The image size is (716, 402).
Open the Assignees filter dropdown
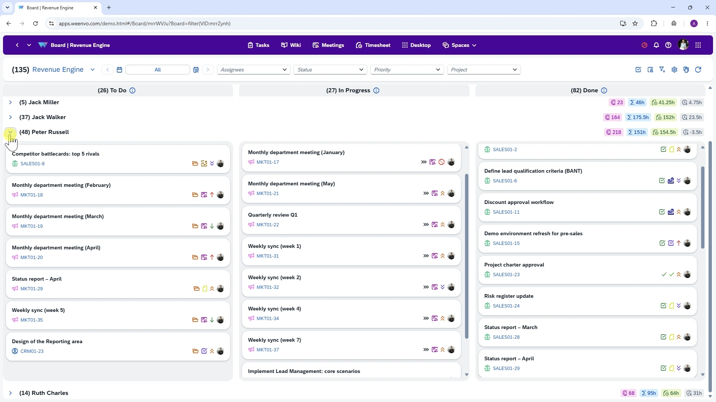pos(254,70)
